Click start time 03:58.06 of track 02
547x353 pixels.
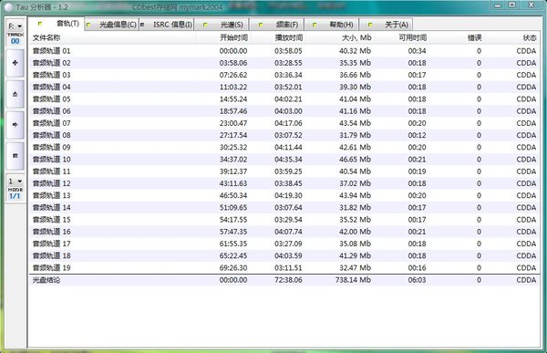[233, 63]
